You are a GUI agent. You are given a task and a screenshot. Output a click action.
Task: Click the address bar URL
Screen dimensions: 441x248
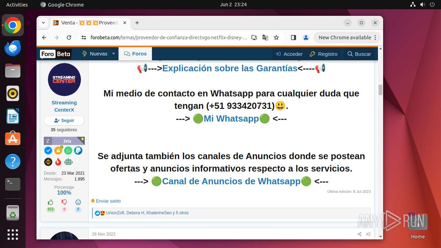pos(169,38)
